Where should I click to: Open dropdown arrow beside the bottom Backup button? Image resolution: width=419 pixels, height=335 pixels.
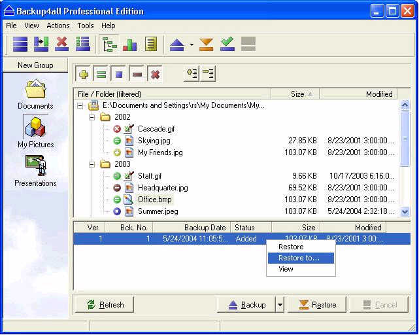point(280,304)
